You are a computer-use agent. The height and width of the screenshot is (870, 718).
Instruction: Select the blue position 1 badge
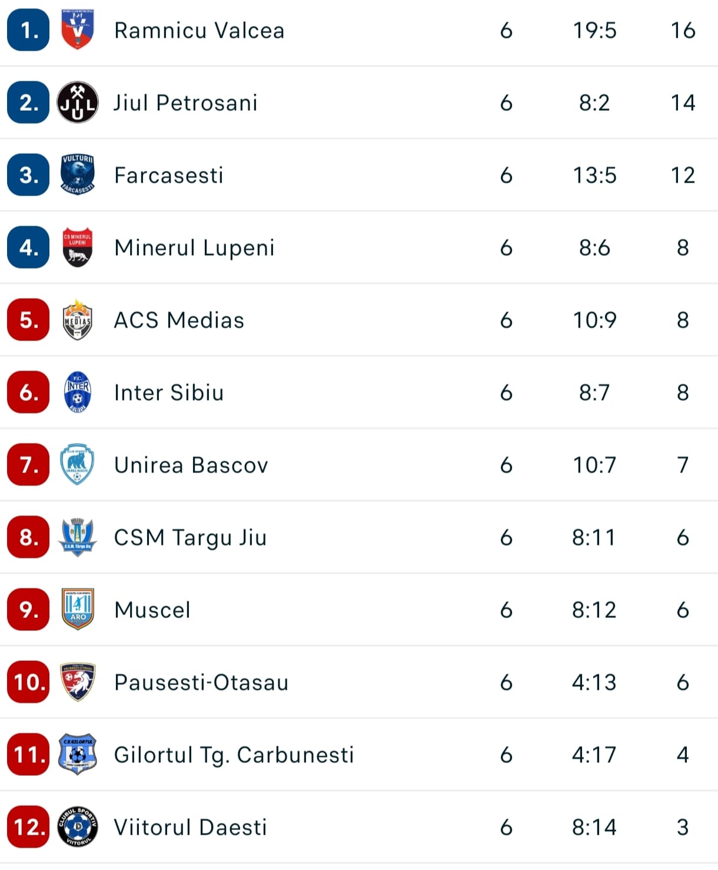coord(28,29)
